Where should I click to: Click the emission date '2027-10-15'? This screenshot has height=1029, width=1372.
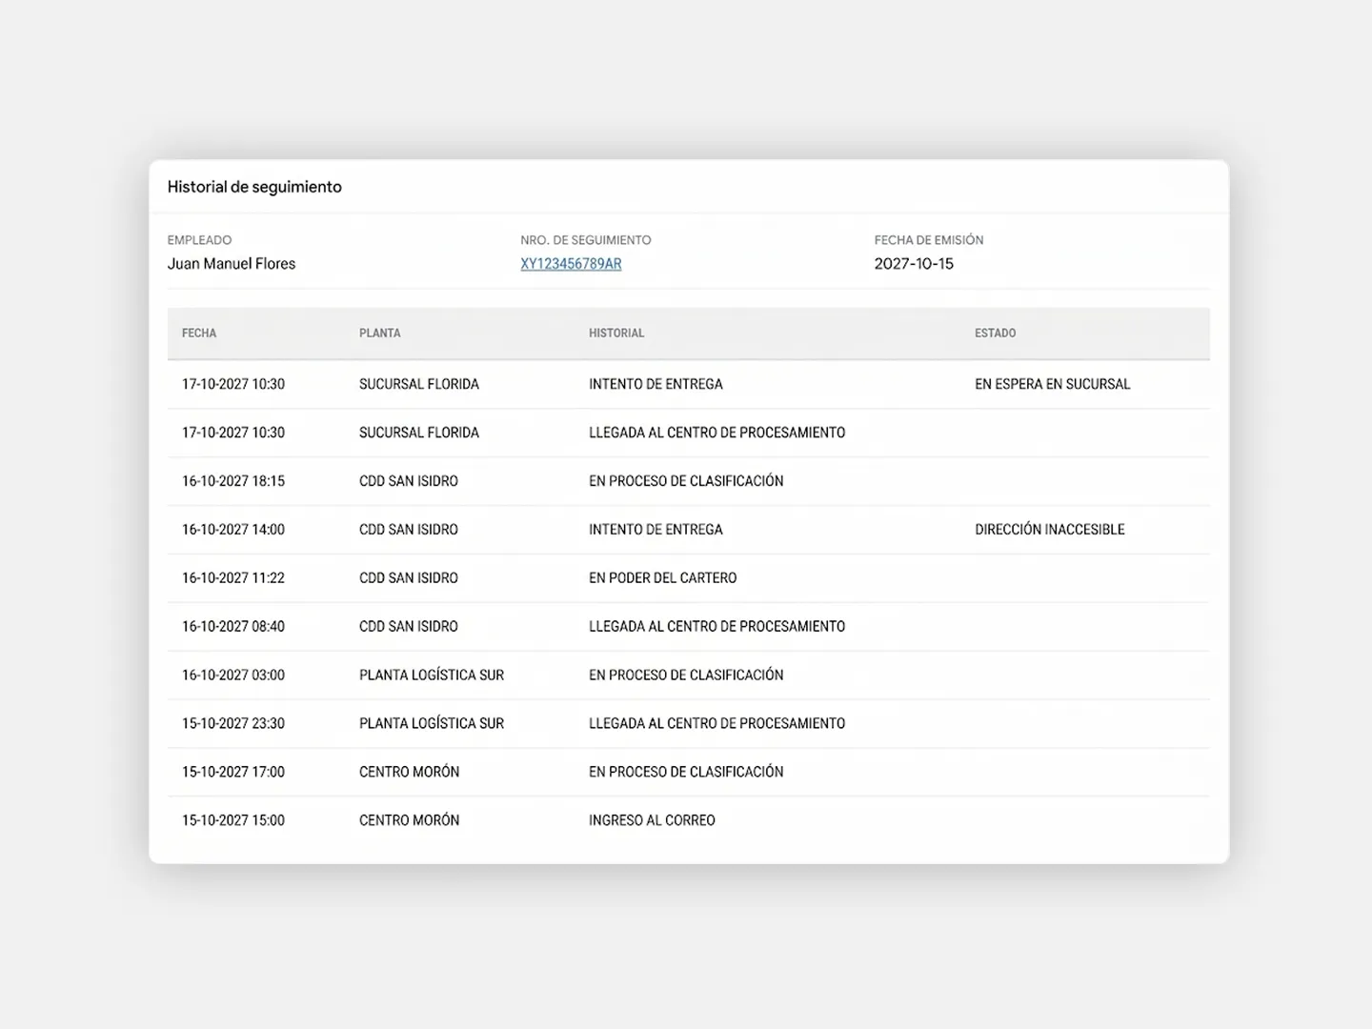(x=914, y=264)
